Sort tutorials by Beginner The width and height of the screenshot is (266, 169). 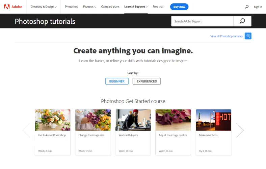point(117,81)
